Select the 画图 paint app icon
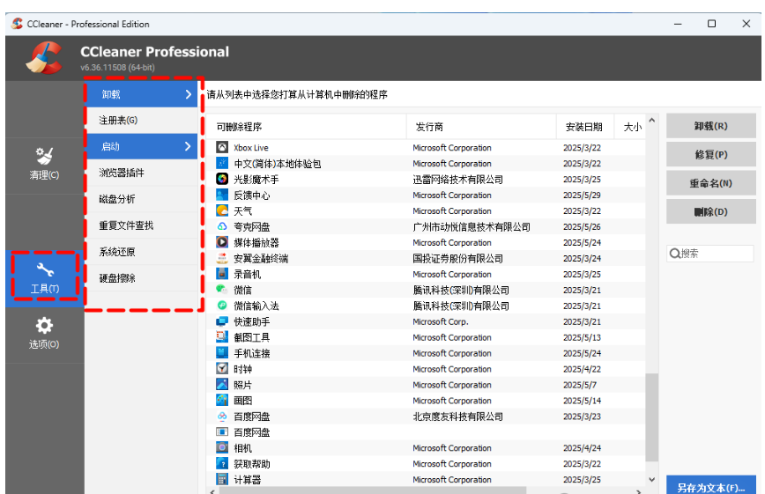The image size is (765, 494). [222, 401]
